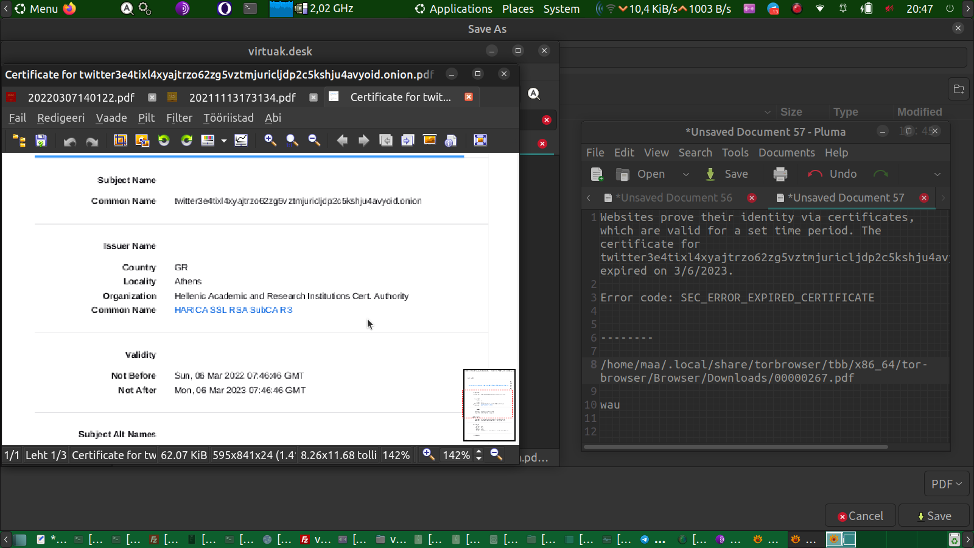974x548 pixels.
Task: Click the HARICA SSL RSA SubCA R3 link
Action: [x=233, y=310]
